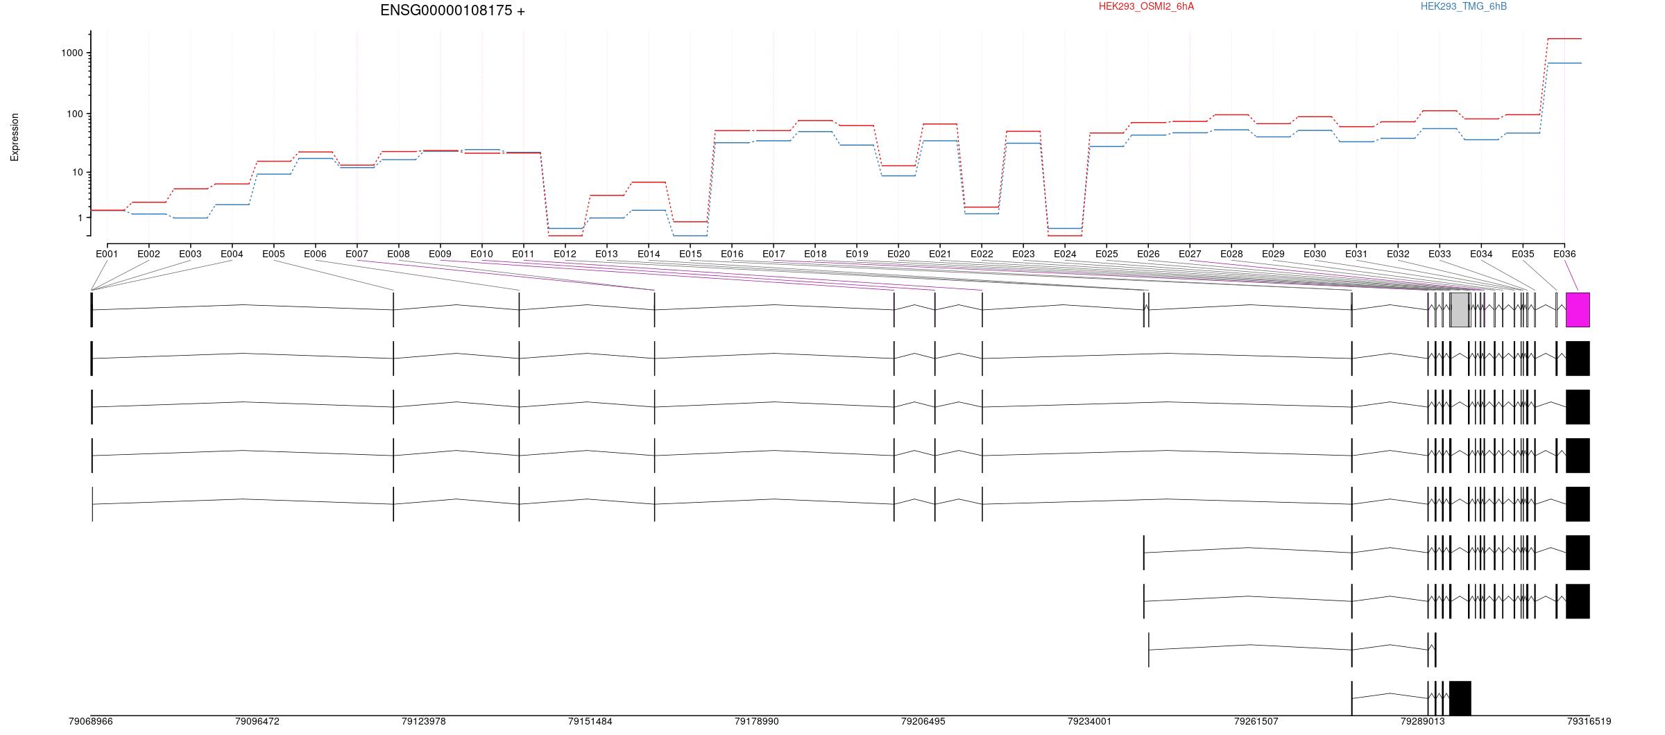
Task: Click exon label E010
Action: [481, 254]
